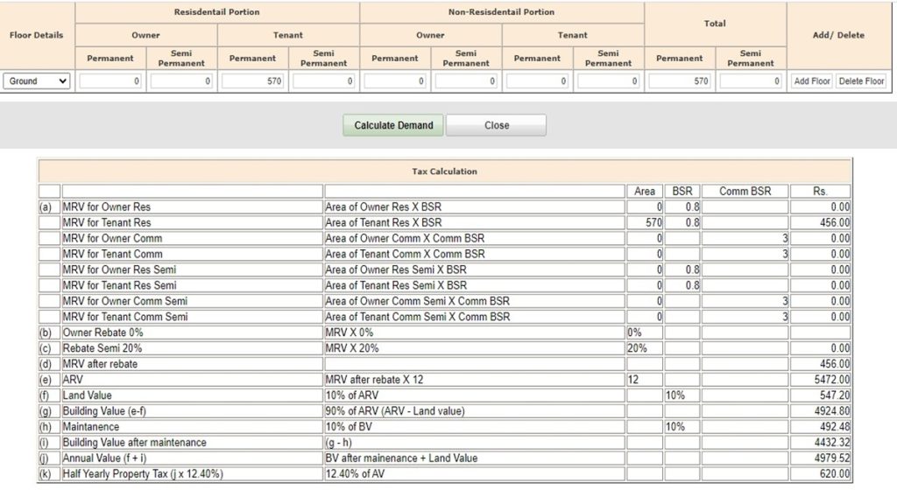Click Non-Residential Owner Permanent field
Screen dimensions: 897x504
click(x=395, y=81)
